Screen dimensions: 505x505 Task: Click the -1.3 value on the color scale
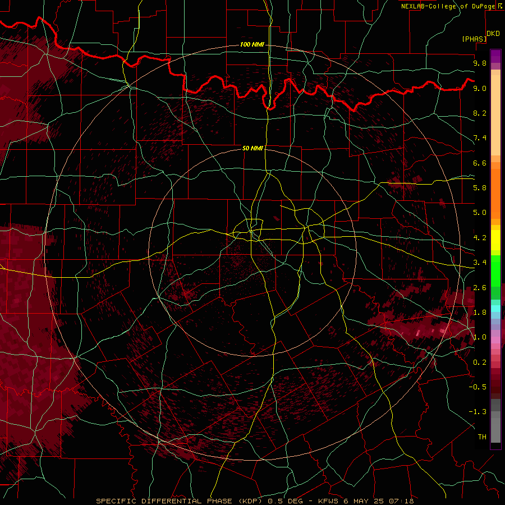[478, 412]
